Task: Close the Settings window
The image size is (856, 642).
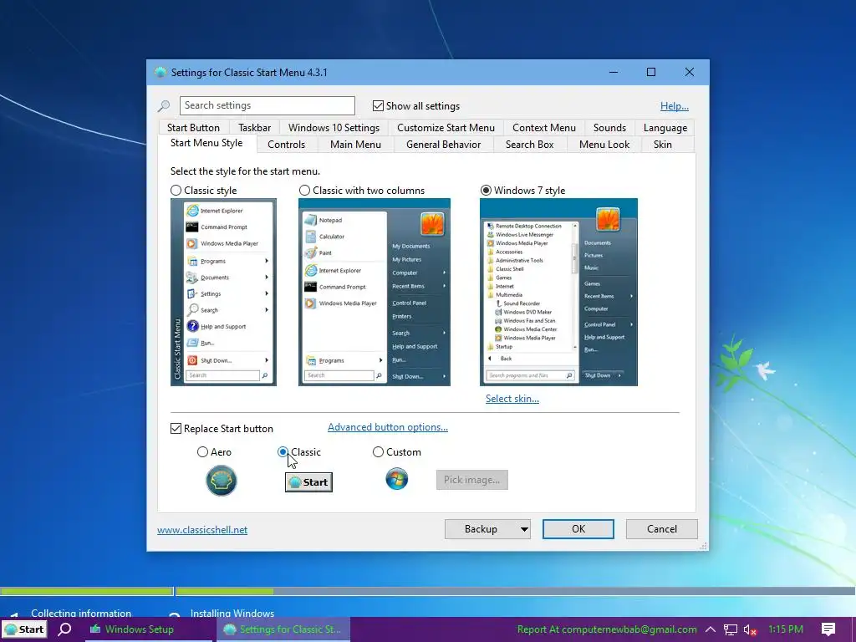Action: [x=690, y=72]
